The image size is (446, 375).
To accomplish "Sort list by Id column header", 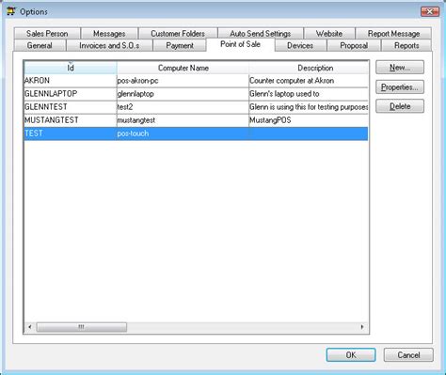I will click(71, 68).
